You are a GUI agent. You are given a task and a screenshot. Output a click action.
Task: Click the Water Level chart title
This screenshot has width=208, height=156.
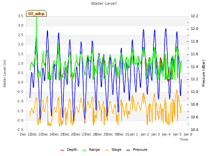[104, 3]
